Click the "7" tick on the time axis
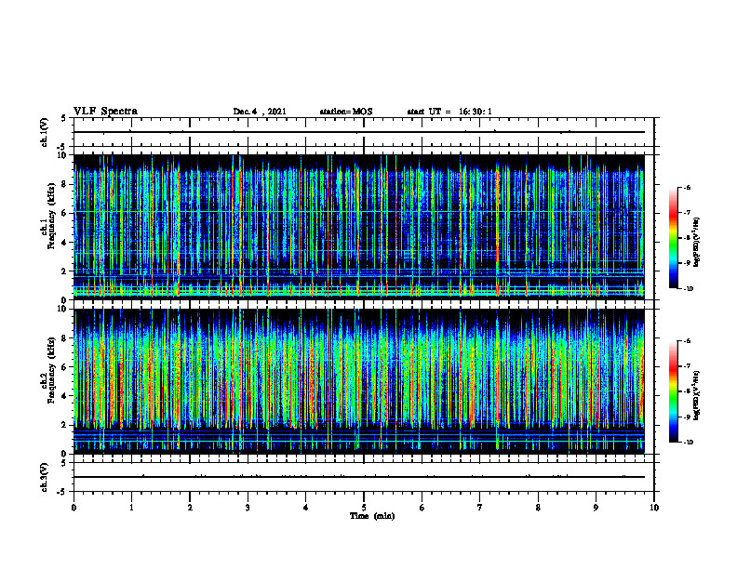 tap(480, 508)
